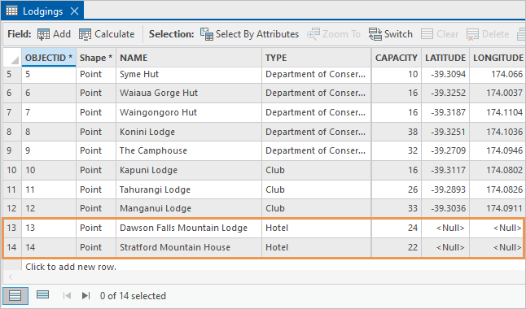Click the OBJECTID column header
The image size is (526, 309).
(49, 58)
